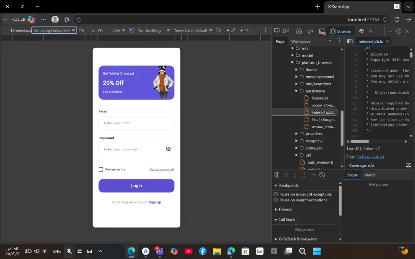The height and width of the screenshot is (259, 415).
Task: Toggle the device emulation icon in DevTools
Action: 286,31
